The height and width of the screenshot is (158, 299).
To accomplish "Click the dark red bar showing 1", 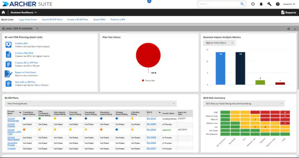I will coord(280,84).
